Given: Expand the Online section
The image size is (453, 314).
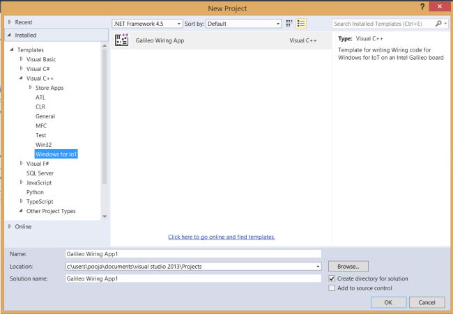Looking at the screenshot, I should pyautogui.click(x=10, y=226).
